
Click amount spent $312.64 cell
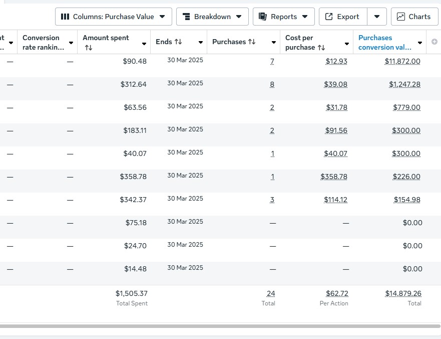coord(134,85)
